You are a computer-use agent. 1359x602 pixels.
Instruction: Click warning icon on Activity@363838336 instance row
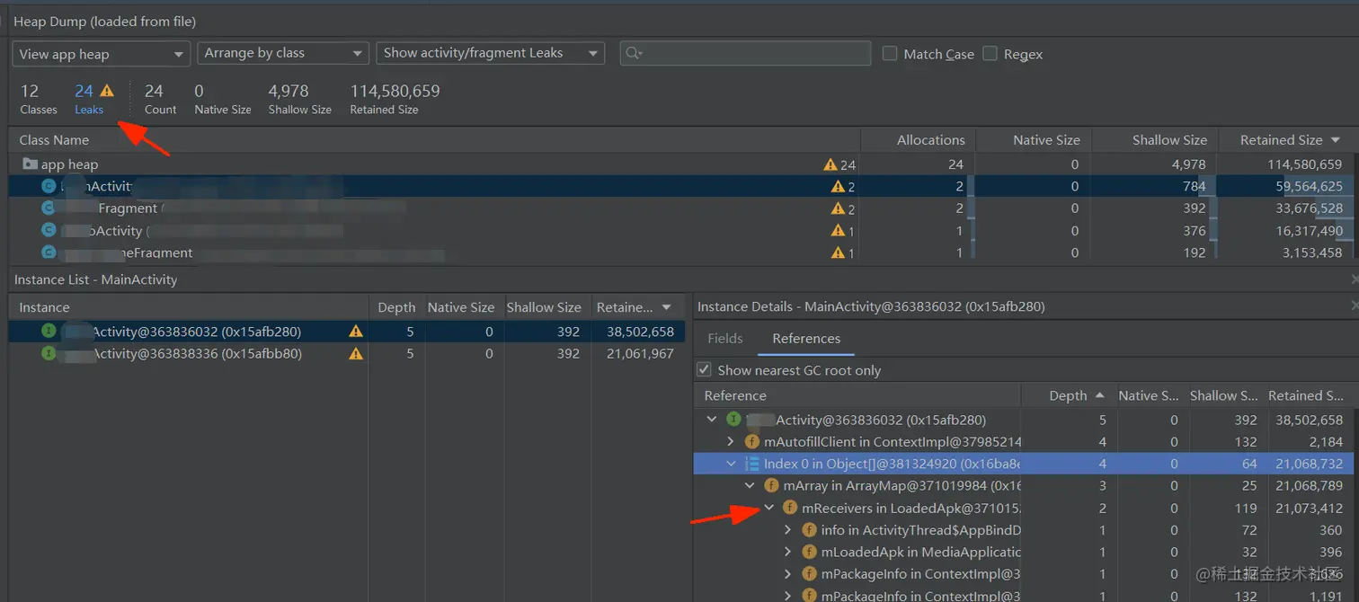point(356,354)
